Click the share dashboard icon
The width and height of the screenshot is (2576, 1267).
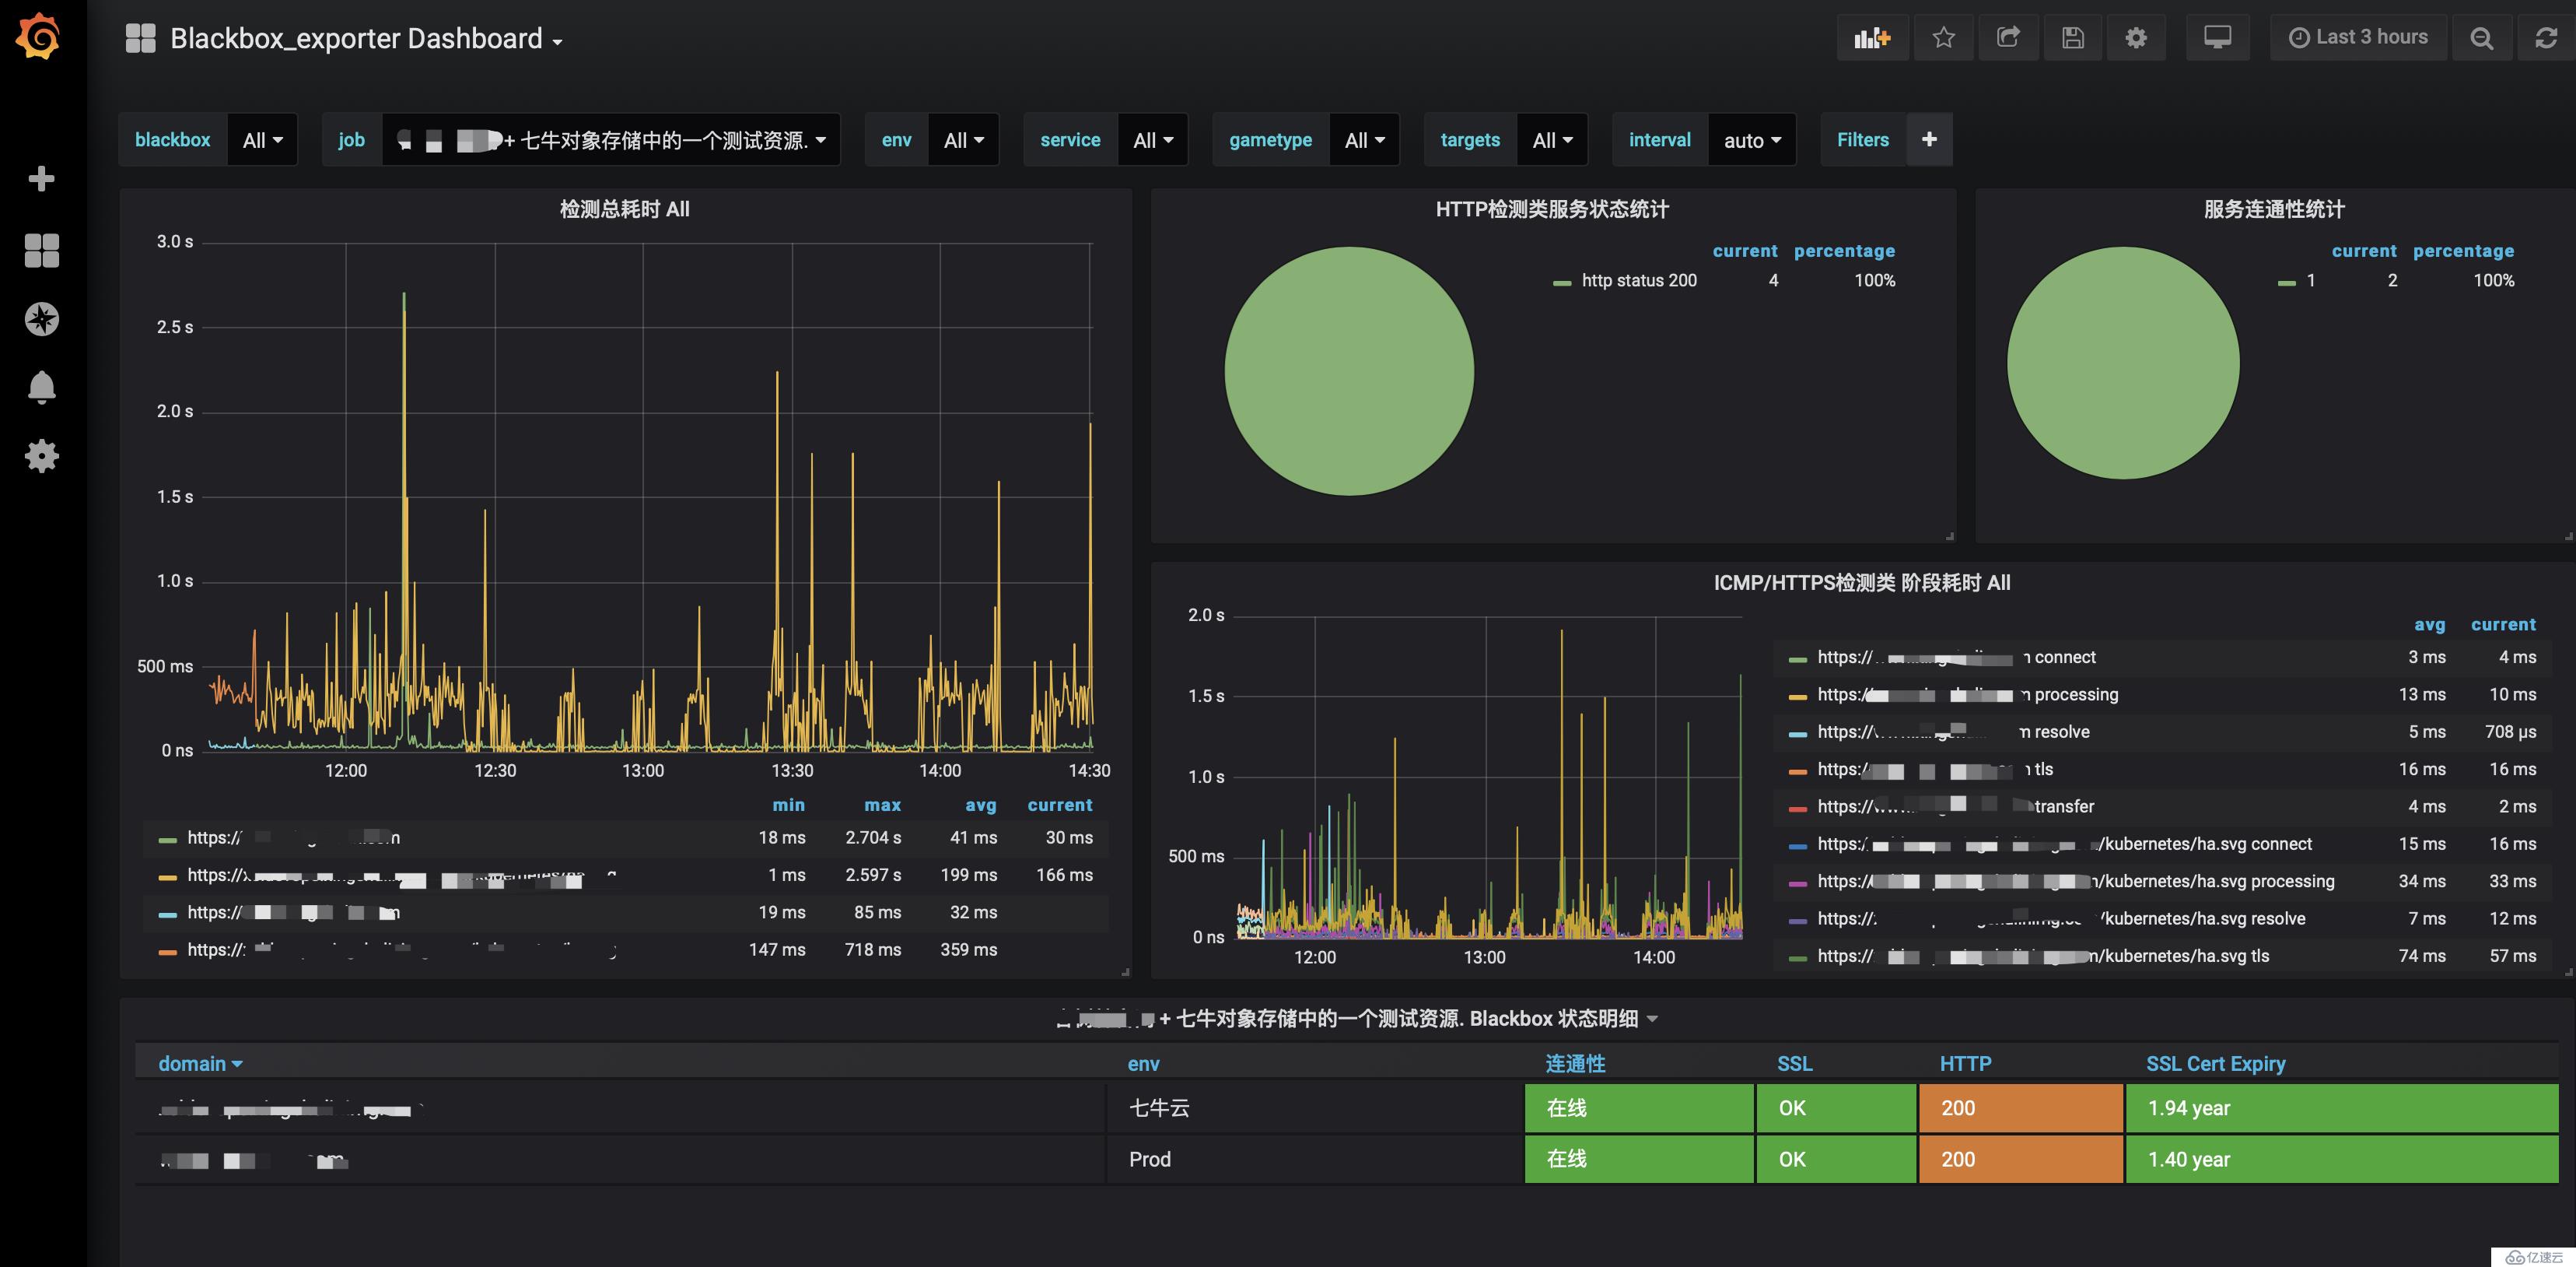click(2006, 36)
